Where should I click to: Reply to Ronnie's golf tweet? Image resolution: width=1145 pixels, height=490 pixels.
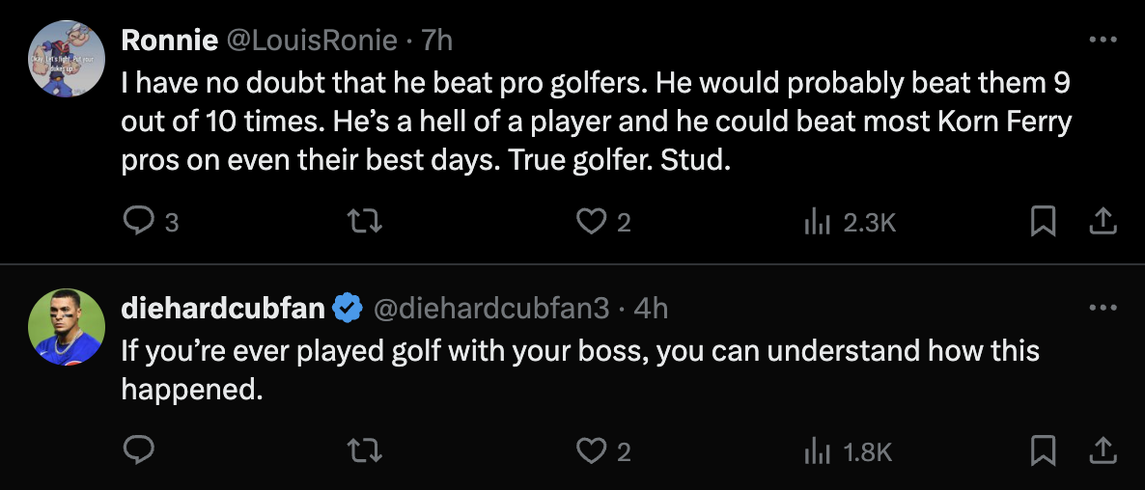pos(140,223)
